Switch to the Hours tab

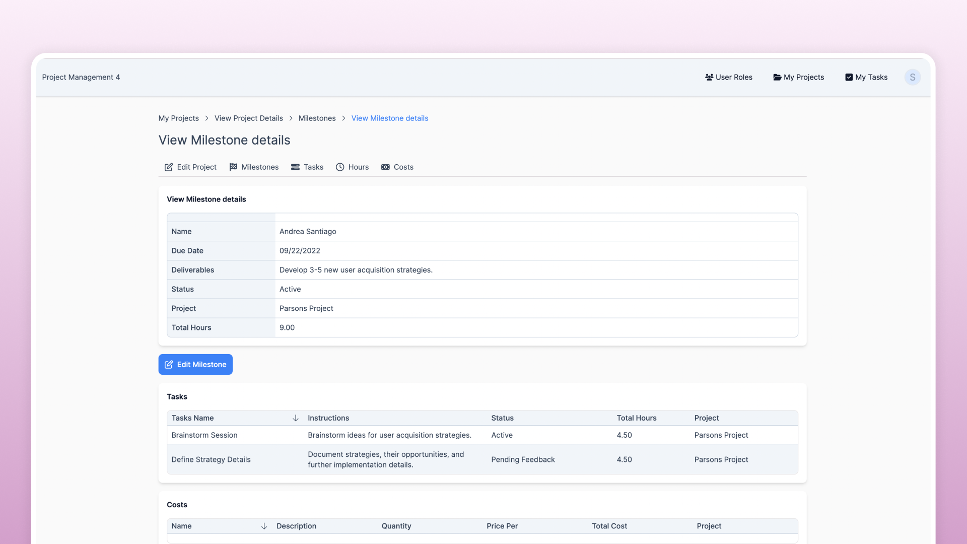[x=358, y=167]
